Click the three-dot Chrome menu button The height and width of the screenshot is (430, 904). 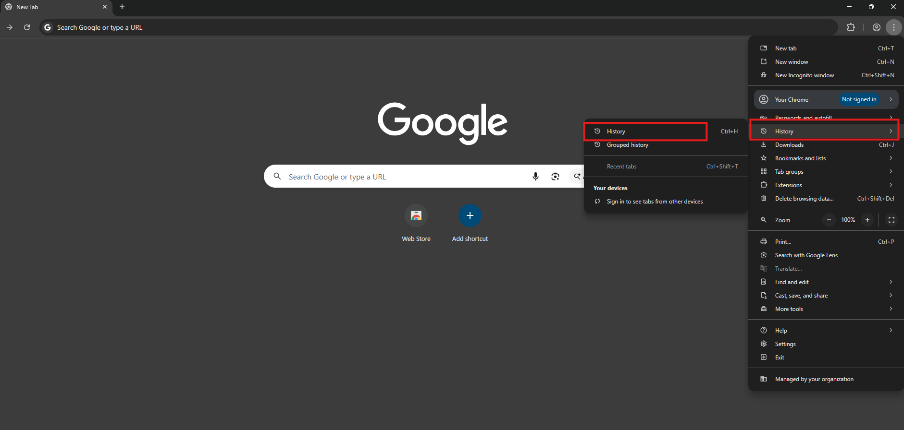894,27
